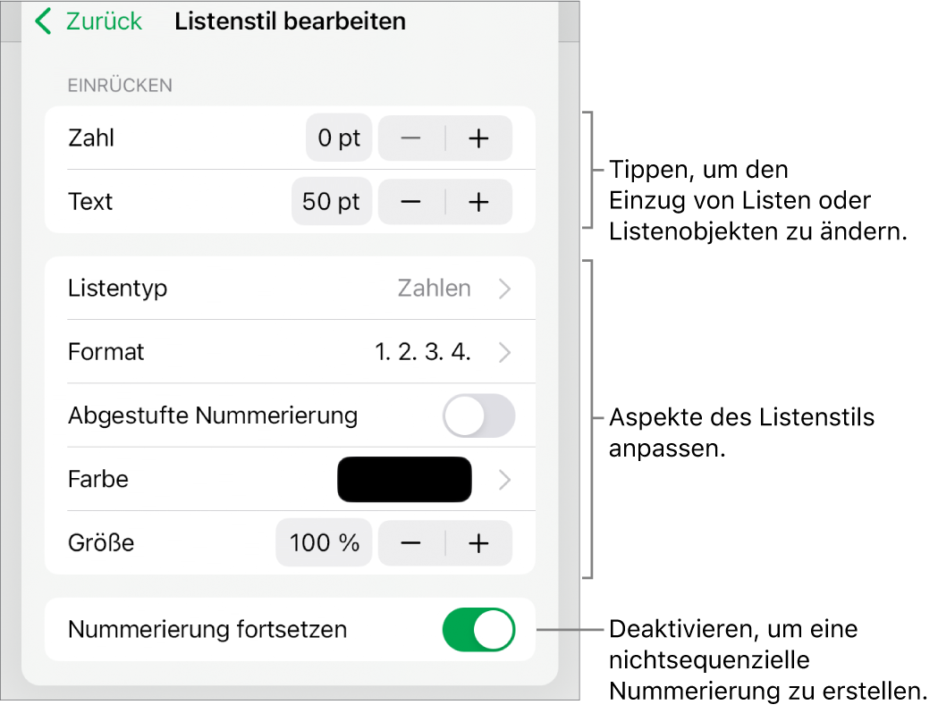This screenshot has height=713, width=938.
Task: Open the Farbe chevron arrow
Action: [x=505, y=480]
